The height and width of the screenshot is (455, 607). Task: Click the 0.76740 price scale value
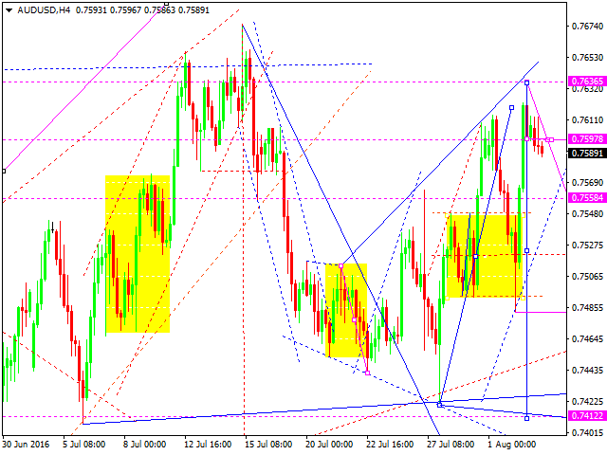[x=587, y=26]
